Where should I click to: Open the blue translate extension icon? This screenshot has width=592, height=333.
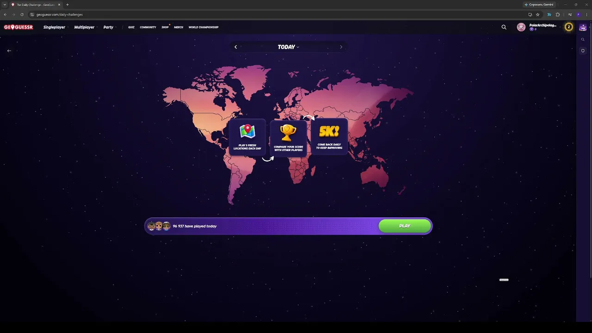click(549, 14)
